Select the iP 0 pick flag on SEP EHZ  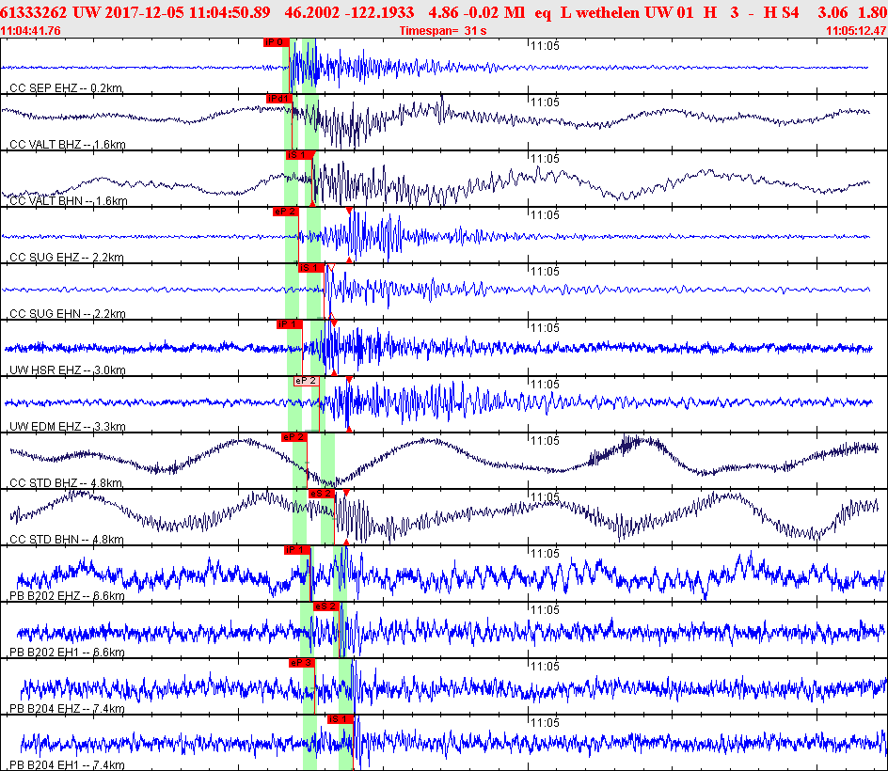277,42
